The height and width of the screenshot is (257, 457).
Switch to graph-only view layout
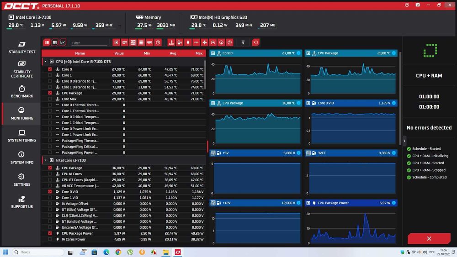click(62, 42)
